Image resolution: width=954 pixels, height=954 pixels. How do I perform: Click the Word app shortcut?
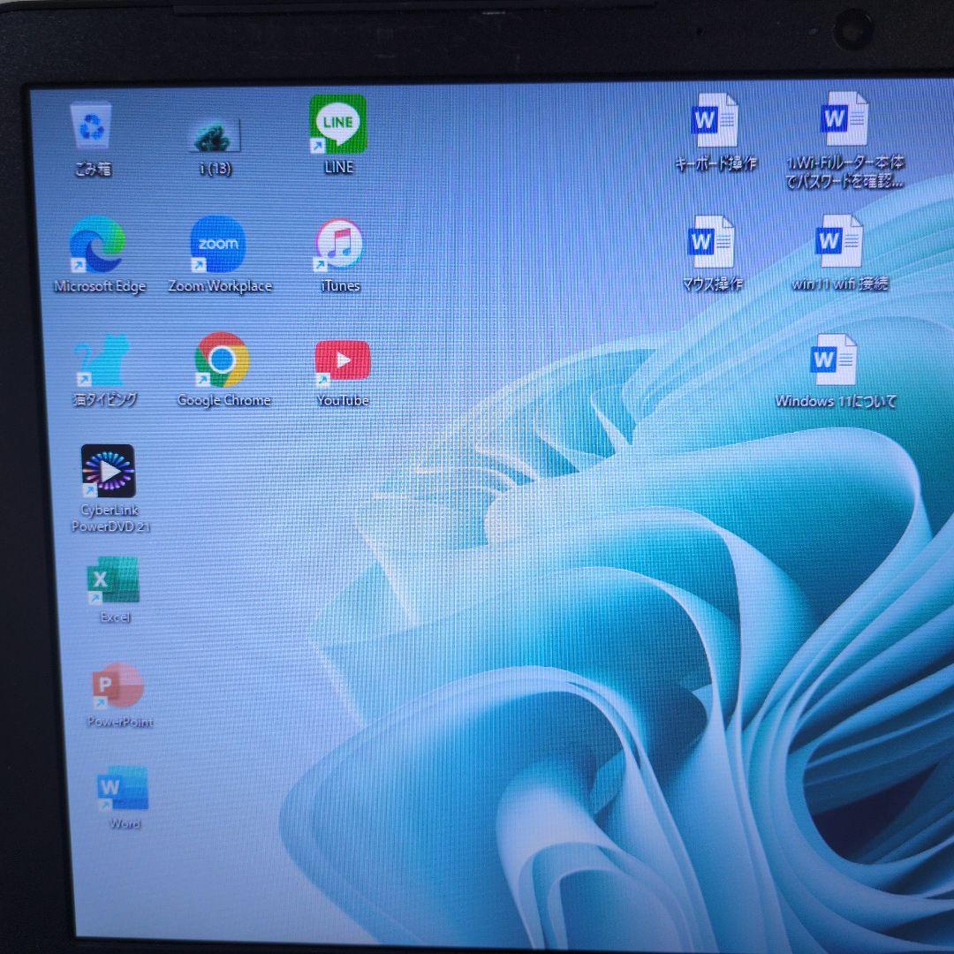(124, 789)
